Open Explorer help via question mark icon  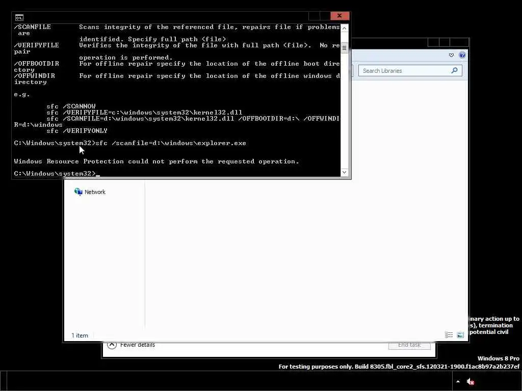coord(462,55)
